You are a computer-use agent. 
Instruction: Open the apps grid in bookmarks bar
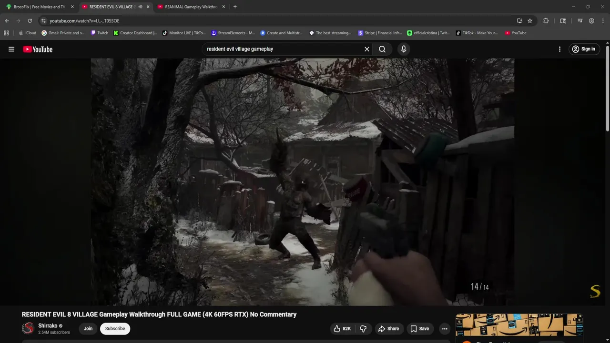coord(6,33)
